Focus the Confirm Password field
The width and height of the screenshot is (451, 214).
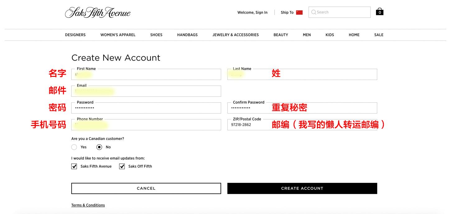(302, 108)
